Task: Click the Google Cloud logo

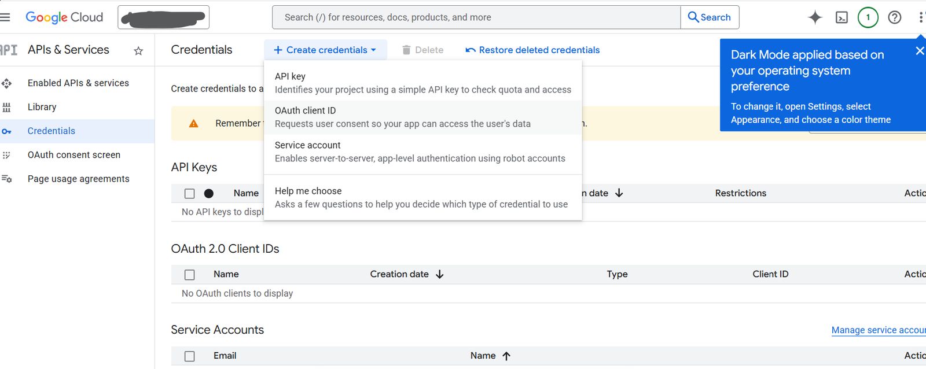Action: tap(64, 17)
